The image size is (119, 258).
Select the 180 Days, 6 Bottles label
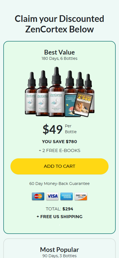click(59, 58)
